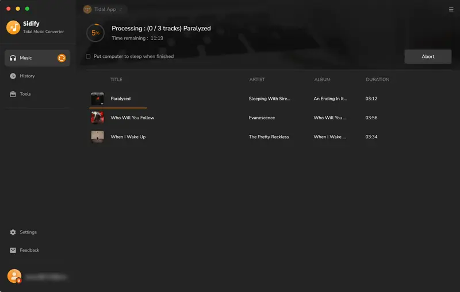
Task: Click duration 03:56
Action: pos(371,118)
